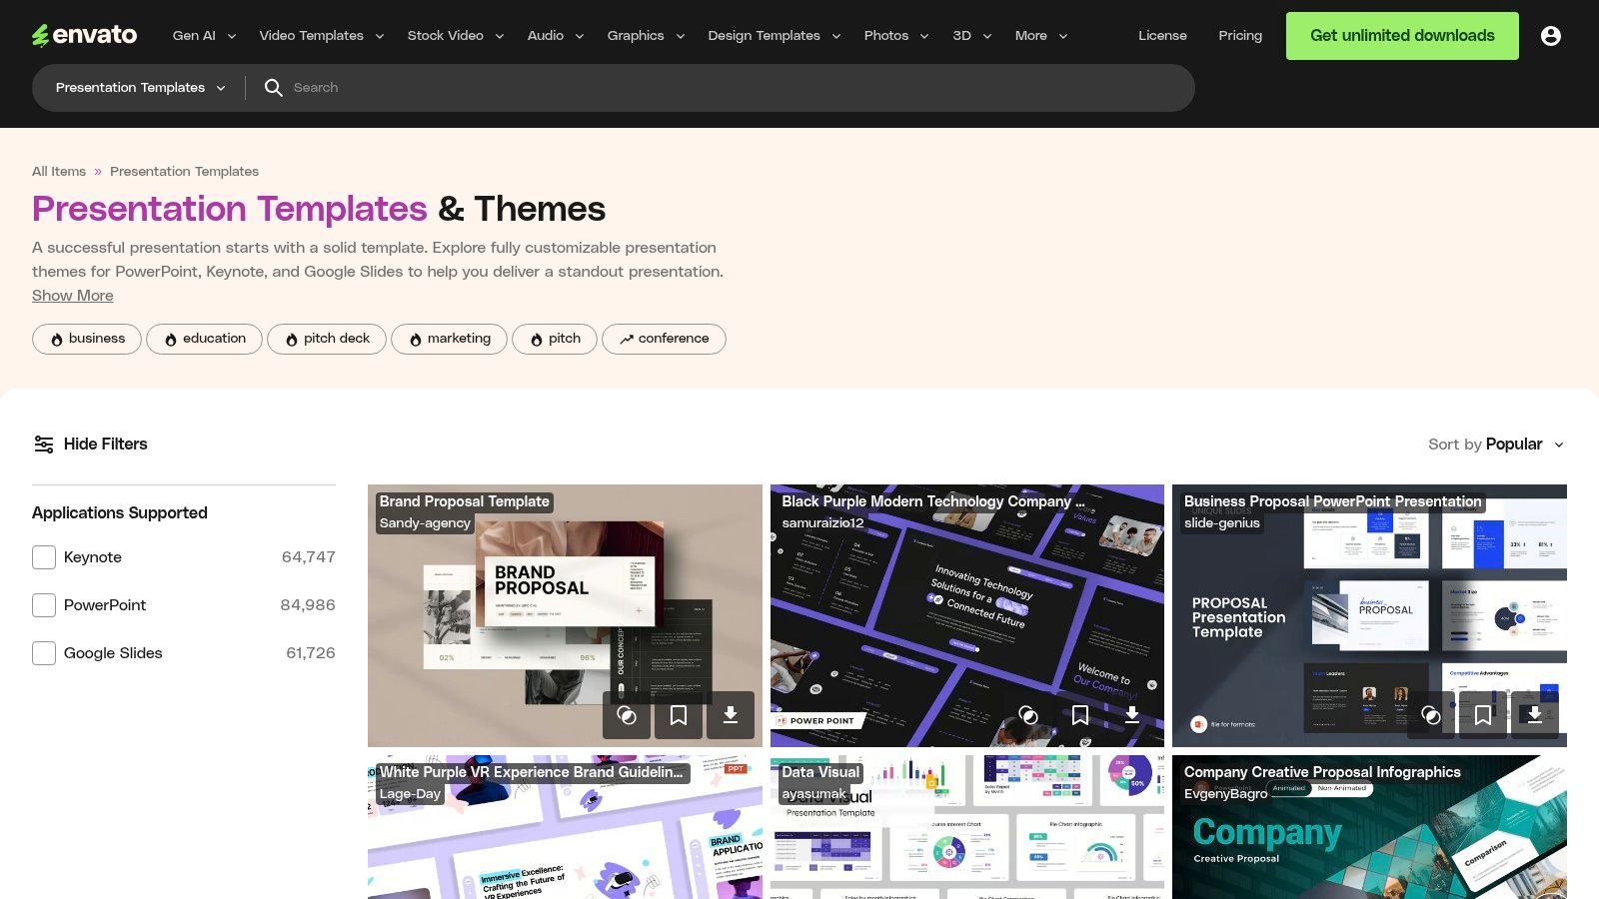Screen dimensions: 1599x899
Task: Find similar to Business Proposal PowerPoint Presentation
Action: 1431,715
